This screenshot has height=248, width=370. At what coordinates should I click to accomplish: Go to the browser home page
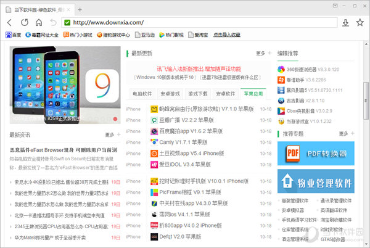pos(39,22)
